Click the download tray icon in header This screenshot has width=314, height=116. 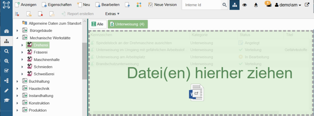(256, 5)
